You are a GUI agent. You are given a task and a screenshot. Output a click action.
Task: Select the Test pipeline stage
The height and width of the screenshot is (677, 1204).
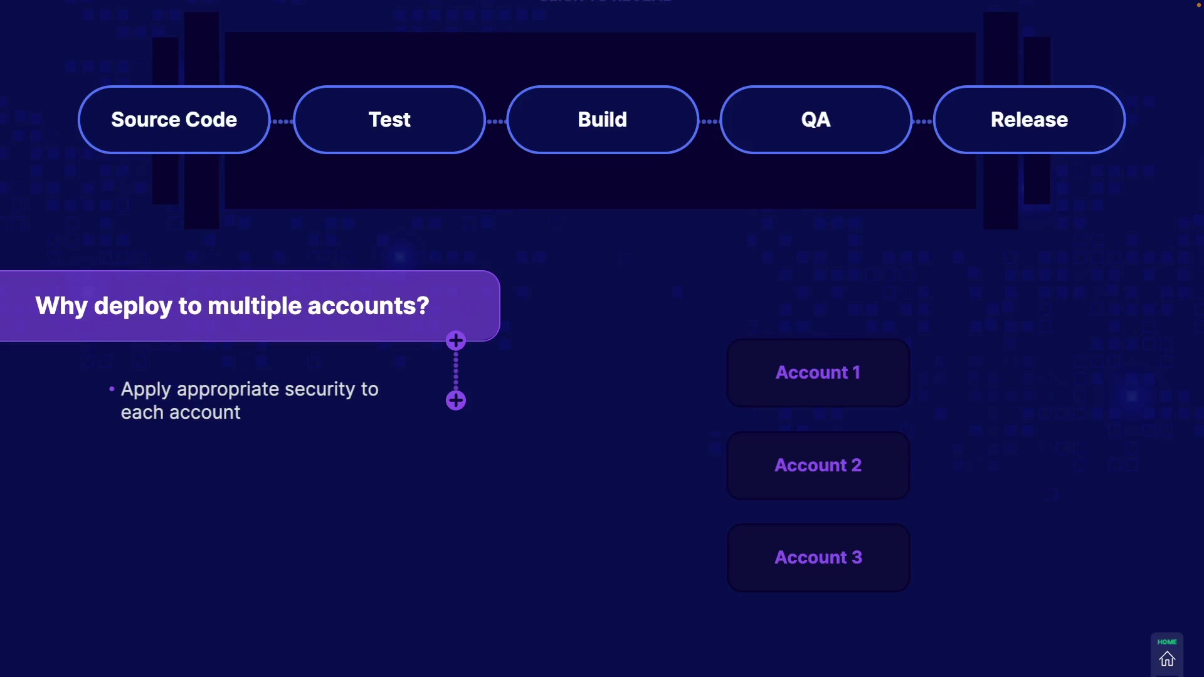click(389, 120)
